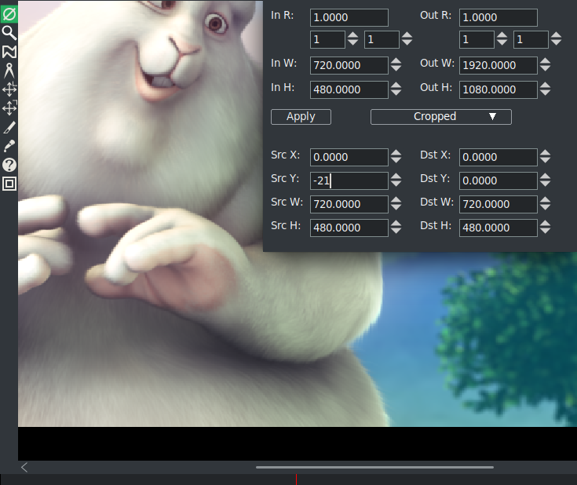Select the adjust camera tool

click(9, 89)
